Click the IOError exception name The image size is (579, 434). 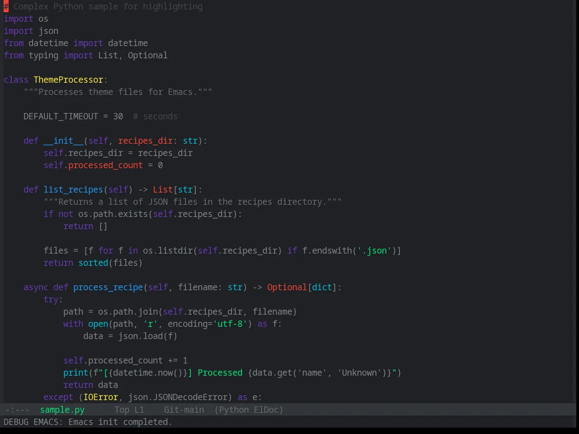(x=100, y=397)
